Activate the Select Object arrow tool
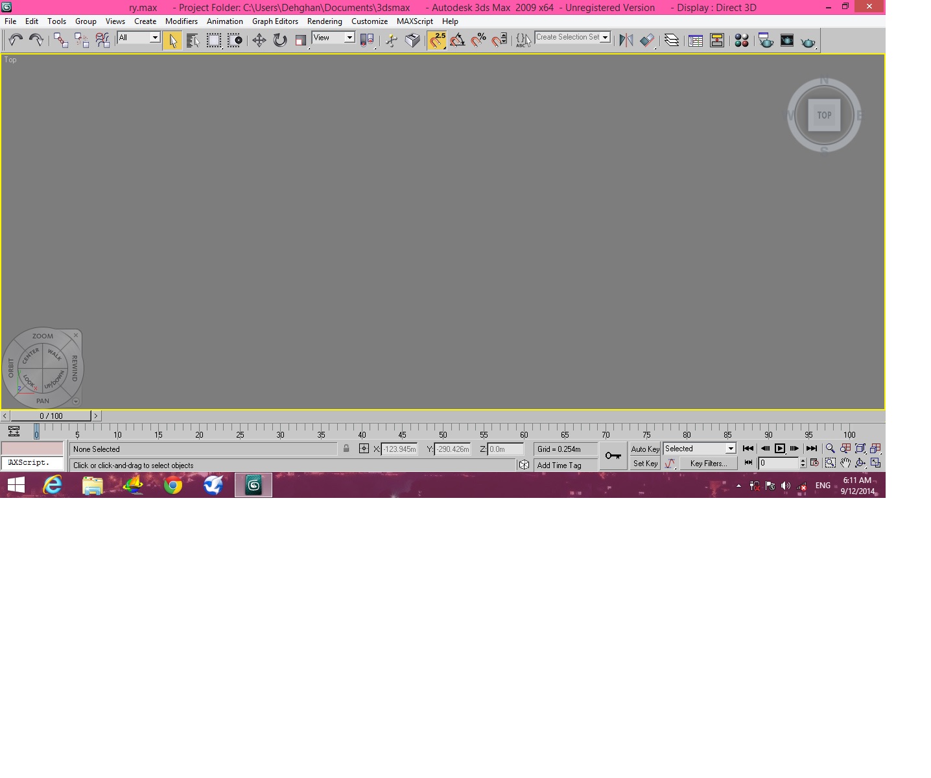The width and height of the screenshot is (931, 778). click(x=172, y=40)
